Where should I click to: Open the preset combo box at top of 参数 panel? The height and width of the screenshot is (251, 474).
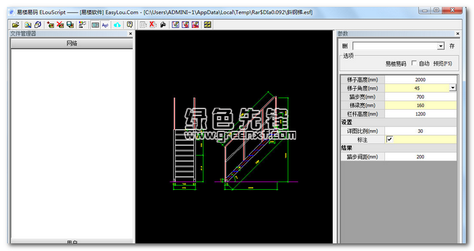pyautogui.click(x=398, y=46)
